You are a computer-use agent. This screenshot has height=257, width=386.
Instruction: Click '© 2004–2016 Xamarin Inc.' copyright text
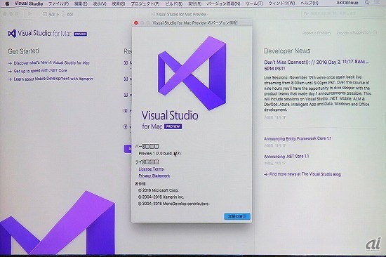click(161, 197)
